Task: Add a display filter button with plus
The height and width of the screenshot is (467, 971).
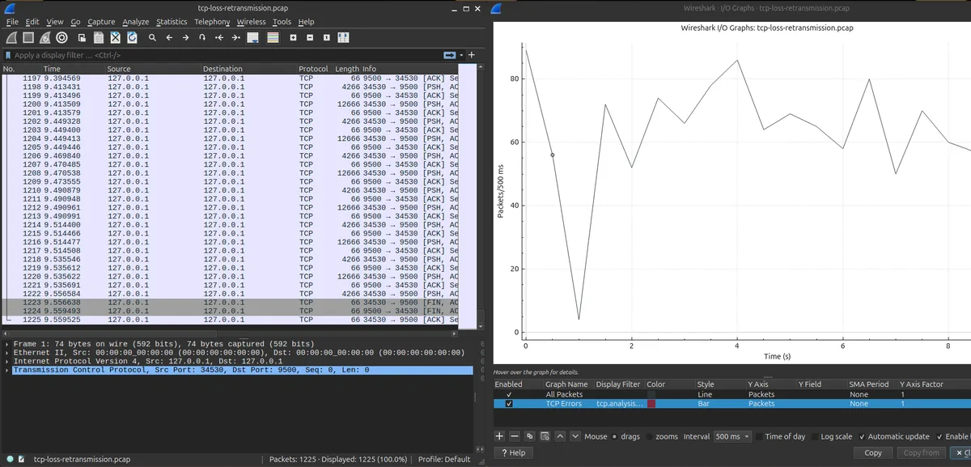Action: (472, 54)
